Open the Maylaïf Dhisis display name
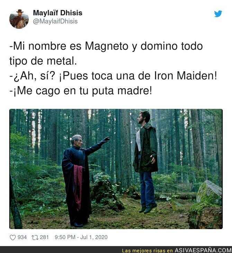This screenshot has height=253, width=232. [x=57, y=13]
